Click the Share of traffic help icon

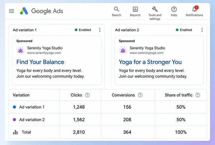pyautogui.click(x=197, y=95)
